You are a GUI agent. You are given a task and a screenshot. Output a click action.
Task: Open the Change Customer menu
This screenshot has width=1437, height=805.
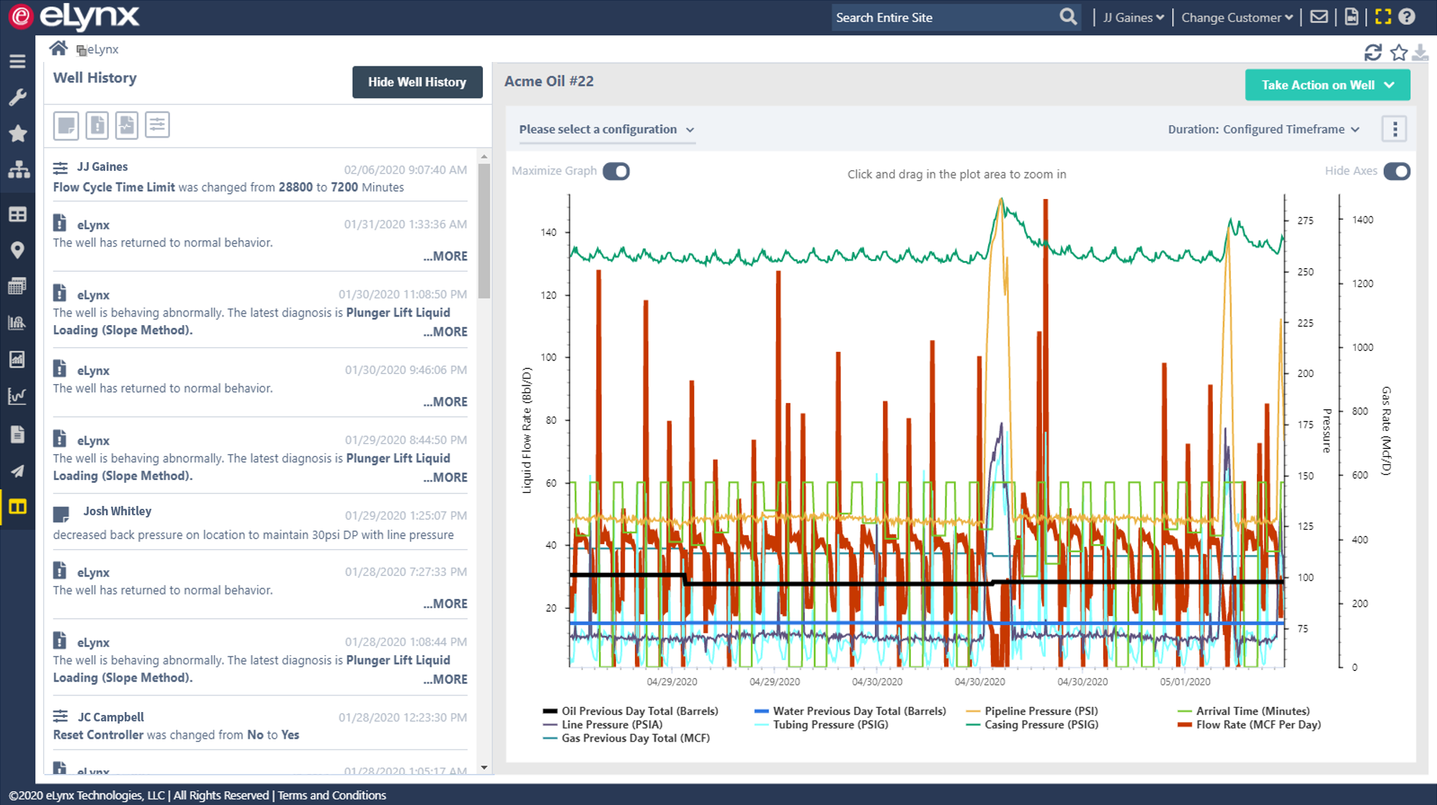[1236, 17]
